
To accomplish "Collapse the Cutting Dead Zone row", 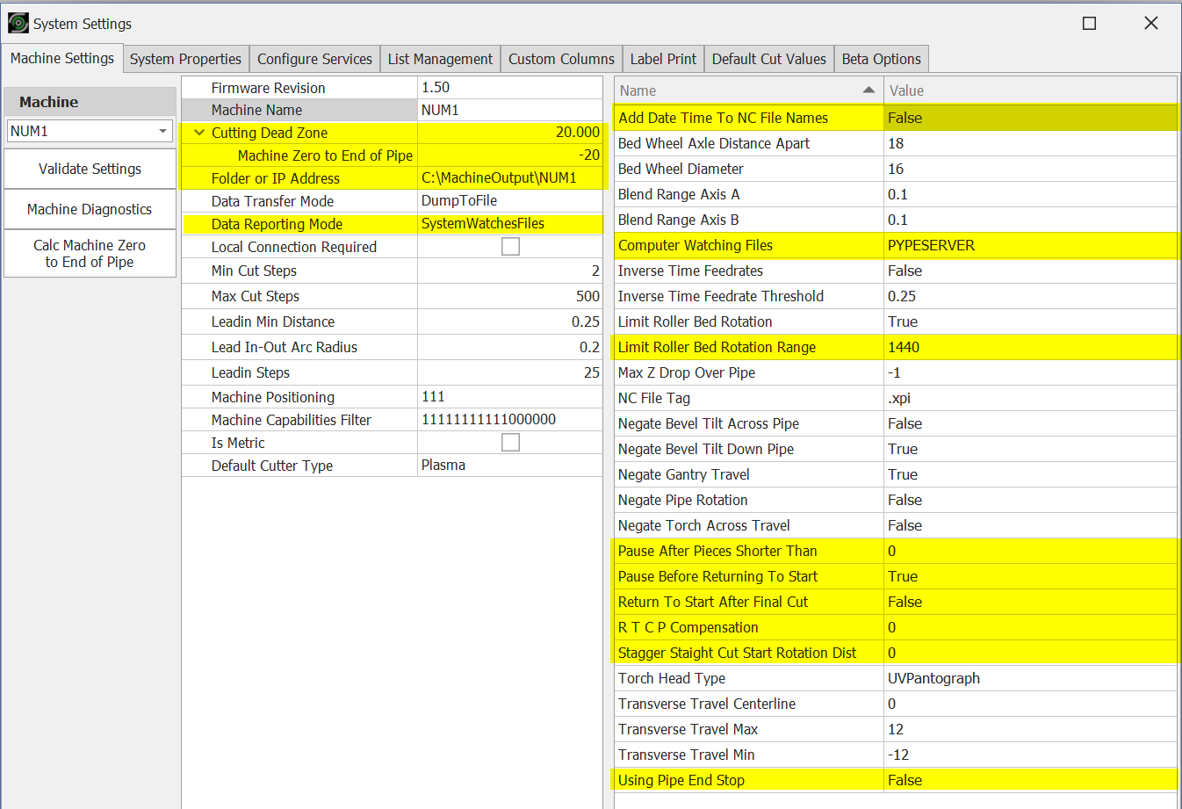I will click(199, 133).
